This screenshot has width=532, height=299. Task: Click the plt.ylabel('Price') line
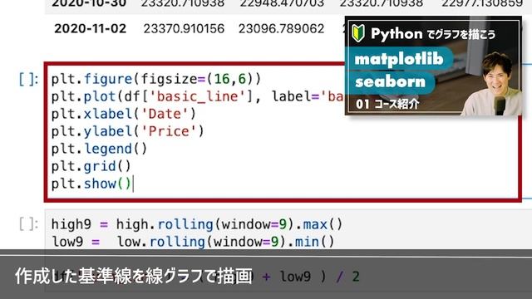[127, 131]
